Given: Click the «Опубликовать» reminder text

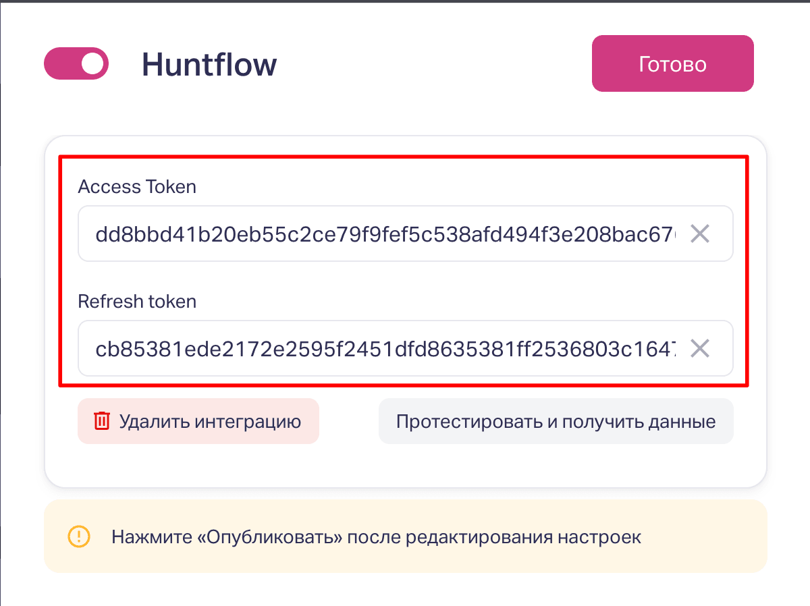Looking at the screenshot, I should tap(377, 538).
